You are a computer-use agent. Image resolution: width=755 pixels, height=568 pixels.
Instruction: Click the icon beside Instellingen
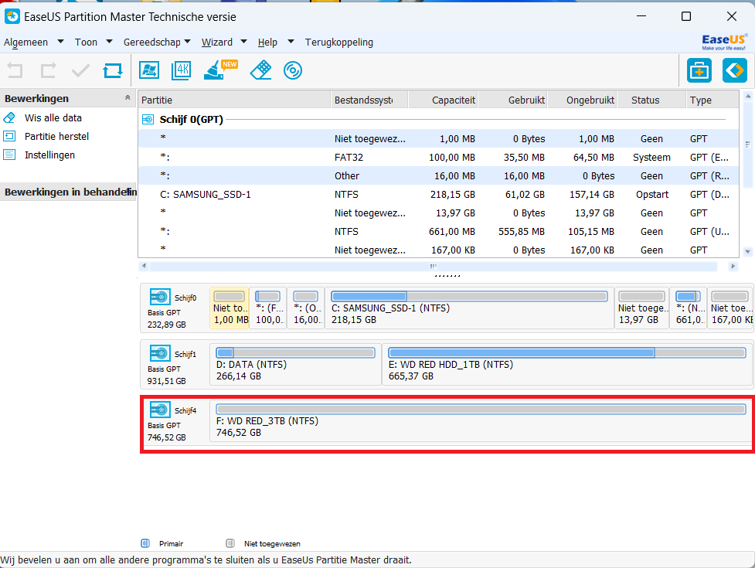tap(9, 155)
